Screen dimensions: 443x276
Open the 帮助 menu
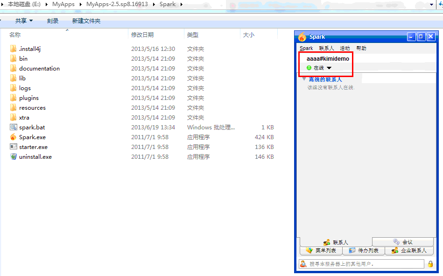pos(361,49)
